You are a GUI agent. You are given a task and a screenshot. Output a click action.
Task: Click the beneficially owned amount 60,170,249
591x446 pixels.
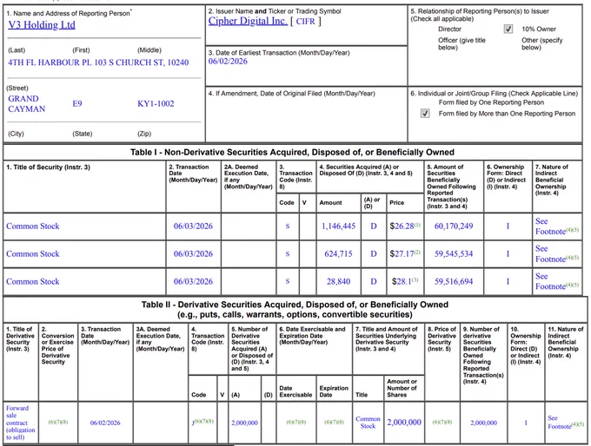454,226
